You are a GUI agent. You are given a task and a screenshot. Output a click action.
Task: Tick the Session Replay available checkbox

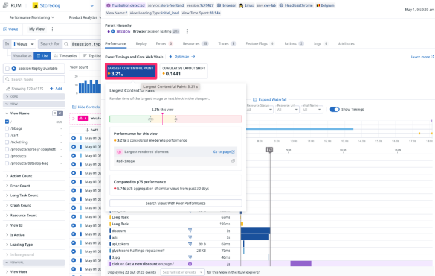(7, 68)
